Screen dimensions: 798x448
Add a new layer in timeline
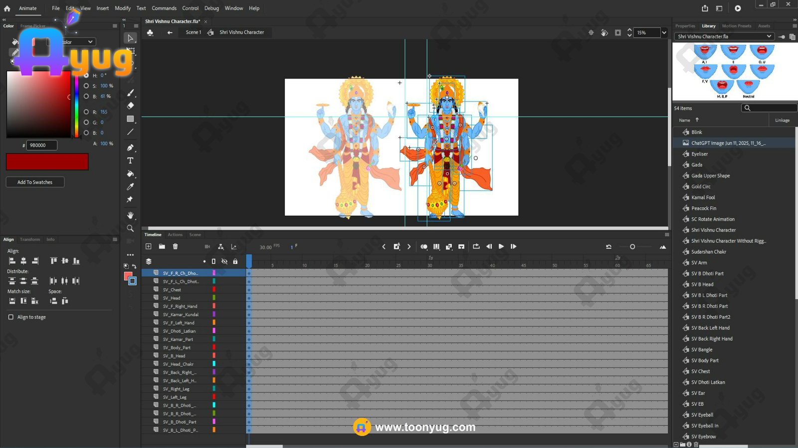pyautogui.click(x=148, y=246)
